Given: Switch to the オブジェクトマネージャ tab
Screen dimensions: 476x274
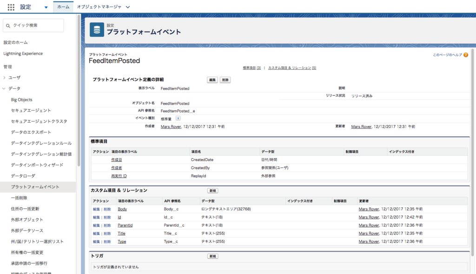Looking at the screenshot, I should pos(99,7).
